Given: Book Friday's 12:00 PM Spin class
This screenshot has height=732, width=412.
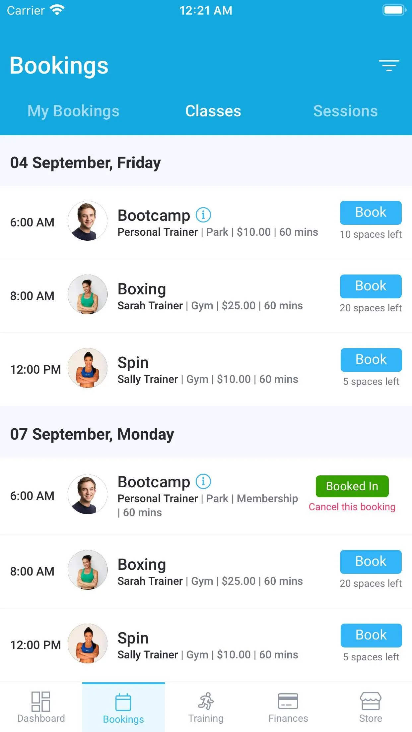Looking at the screenshot, I should 371,360.
